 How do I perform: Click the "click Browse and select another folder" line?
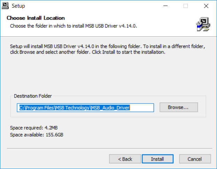(x=87, y=52)
